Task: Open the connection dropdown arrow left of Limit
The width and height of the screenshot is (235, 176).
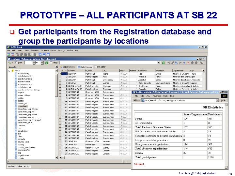Action: coord(13,63)
